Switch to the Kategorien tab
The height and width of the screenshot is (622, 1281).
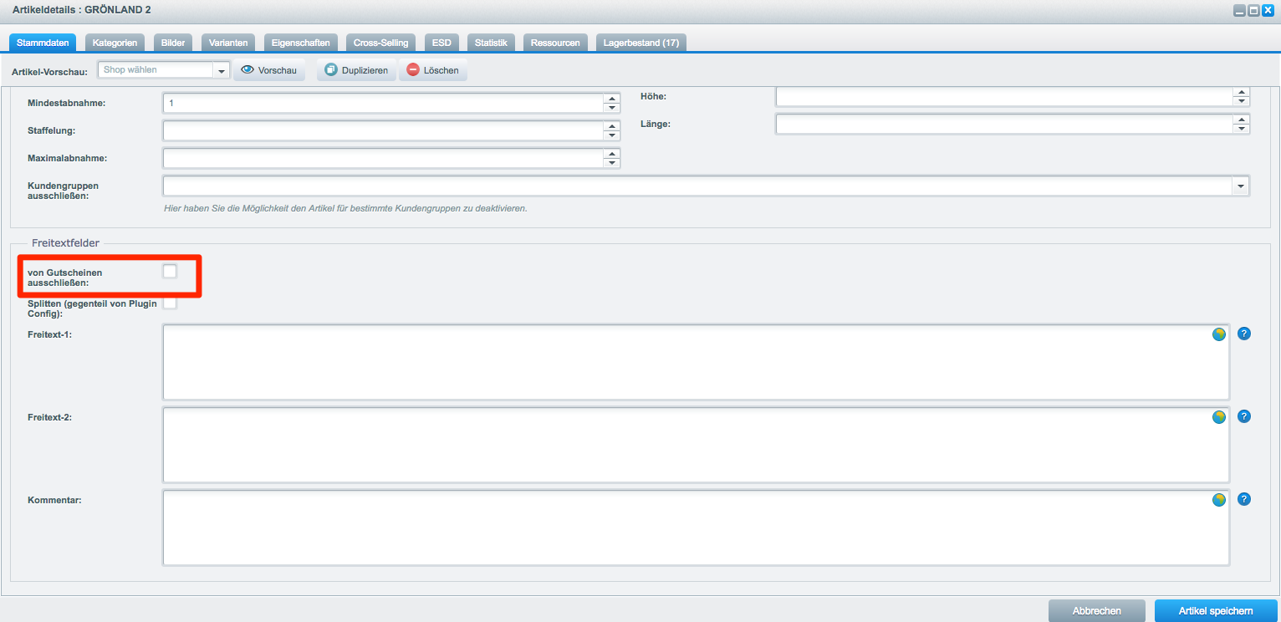coord(115,43)
